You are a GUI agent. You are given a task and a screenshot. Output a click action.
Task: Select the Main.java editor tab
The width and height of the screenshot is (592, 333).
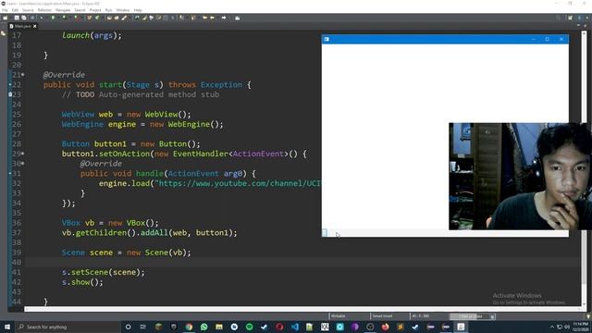[x=22, y=26]
